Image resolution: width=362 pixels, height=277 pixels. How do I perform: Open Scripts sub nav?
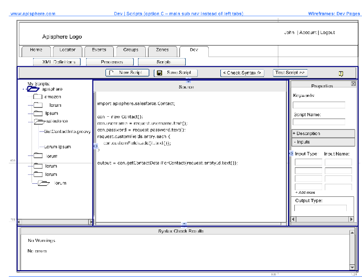click(162, 62)
